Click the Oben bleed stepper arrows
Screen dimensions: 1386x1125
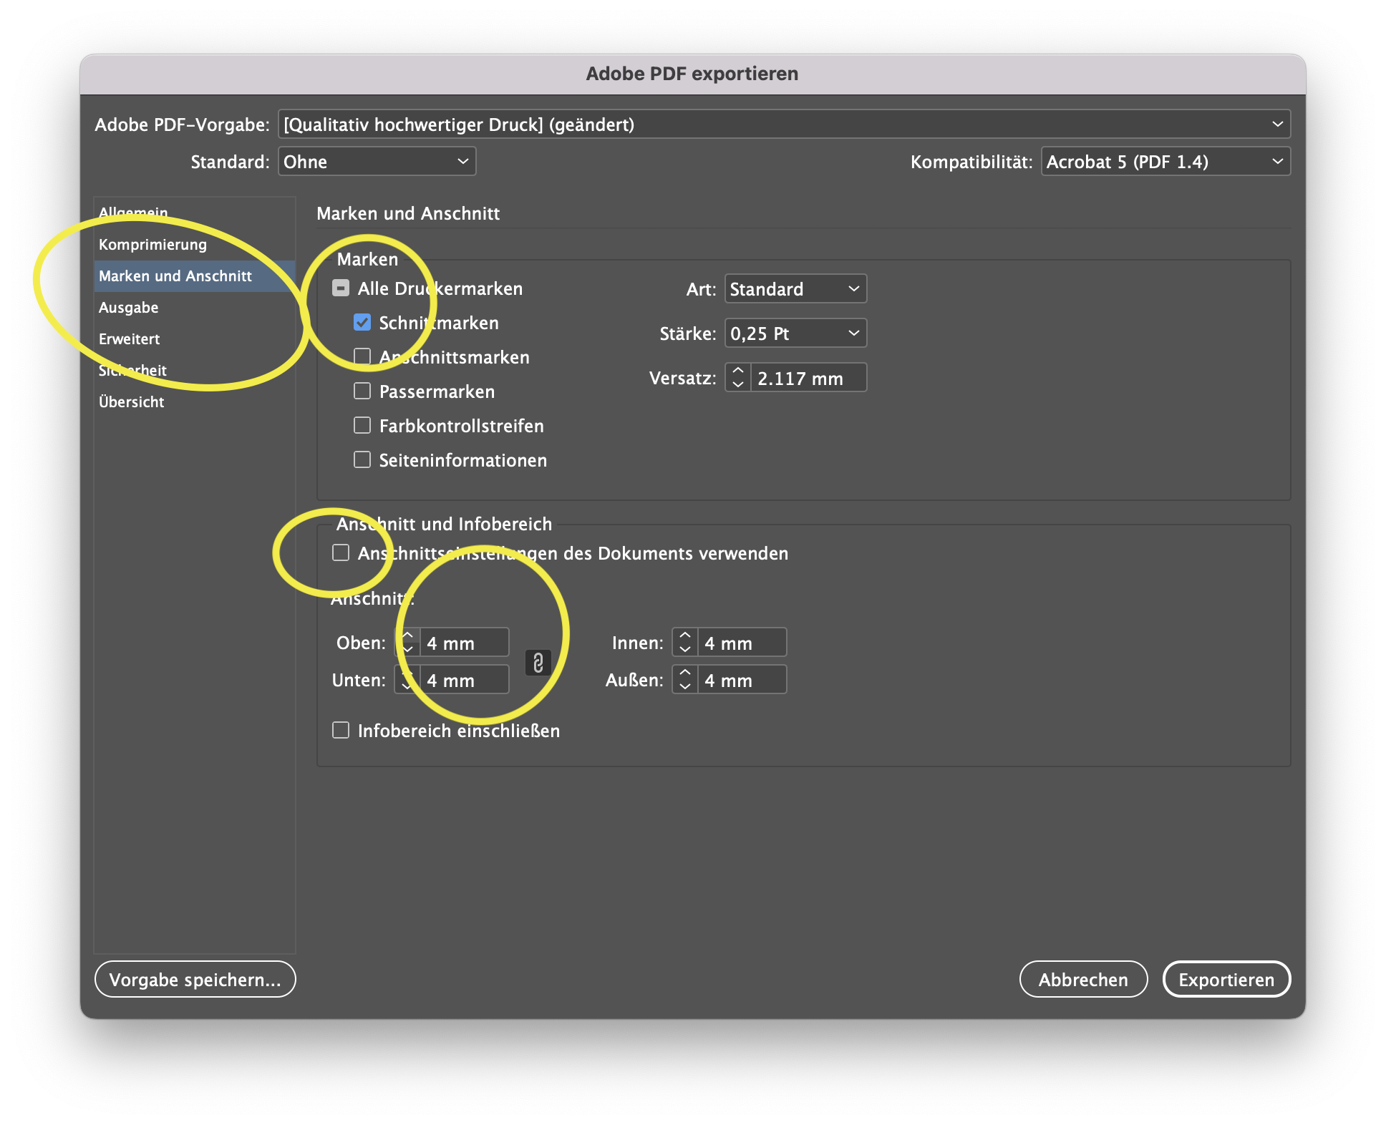coord(407,642)
